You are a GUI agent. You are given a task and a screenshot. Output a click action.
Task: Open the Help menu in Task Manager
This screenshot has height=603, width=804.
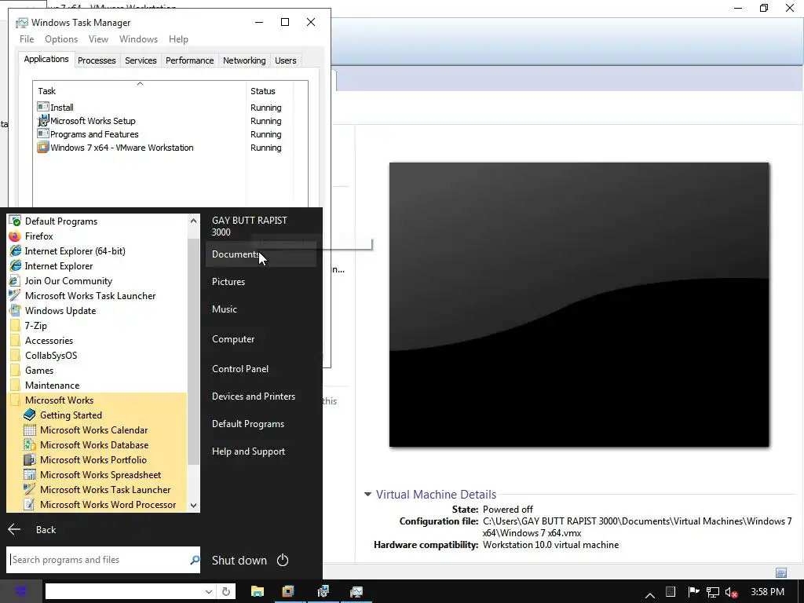(x=178, y=39)
